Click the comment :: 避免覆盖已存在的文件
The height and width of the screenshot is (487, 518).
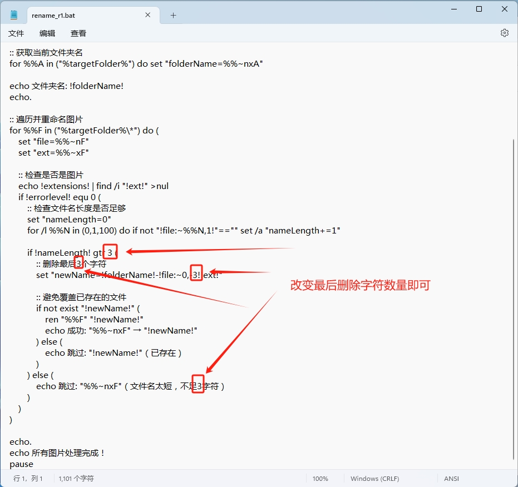point(81,297)
